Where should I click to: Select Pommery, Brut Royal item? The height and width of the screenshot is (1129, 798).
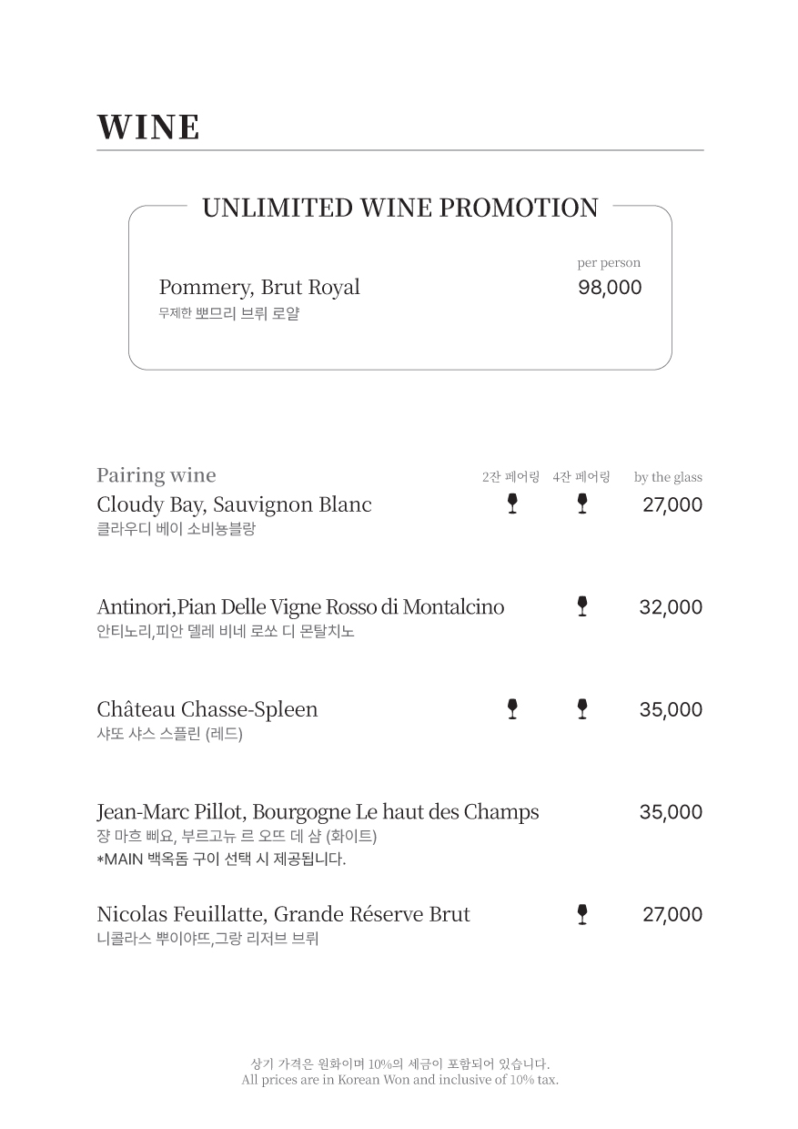coord(259,288)
